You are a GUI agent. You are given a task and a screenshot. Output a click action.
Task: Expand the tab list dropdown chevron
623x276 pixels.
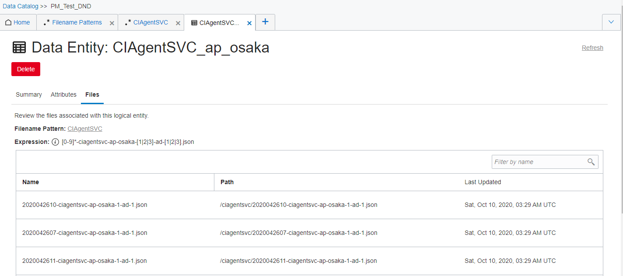[x=611, y=22]
